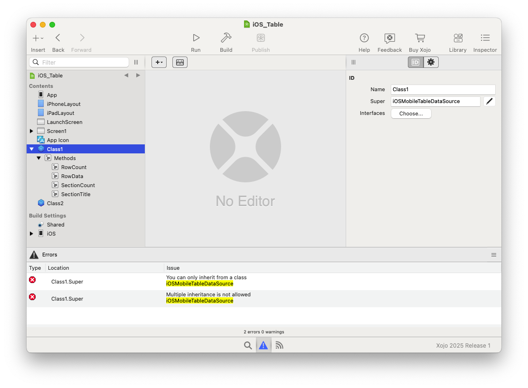The width and height of the screenshot is (528, 388).
Task: Select 'Multiple inheritance is not allowed' error
Action: coord(264,298)
